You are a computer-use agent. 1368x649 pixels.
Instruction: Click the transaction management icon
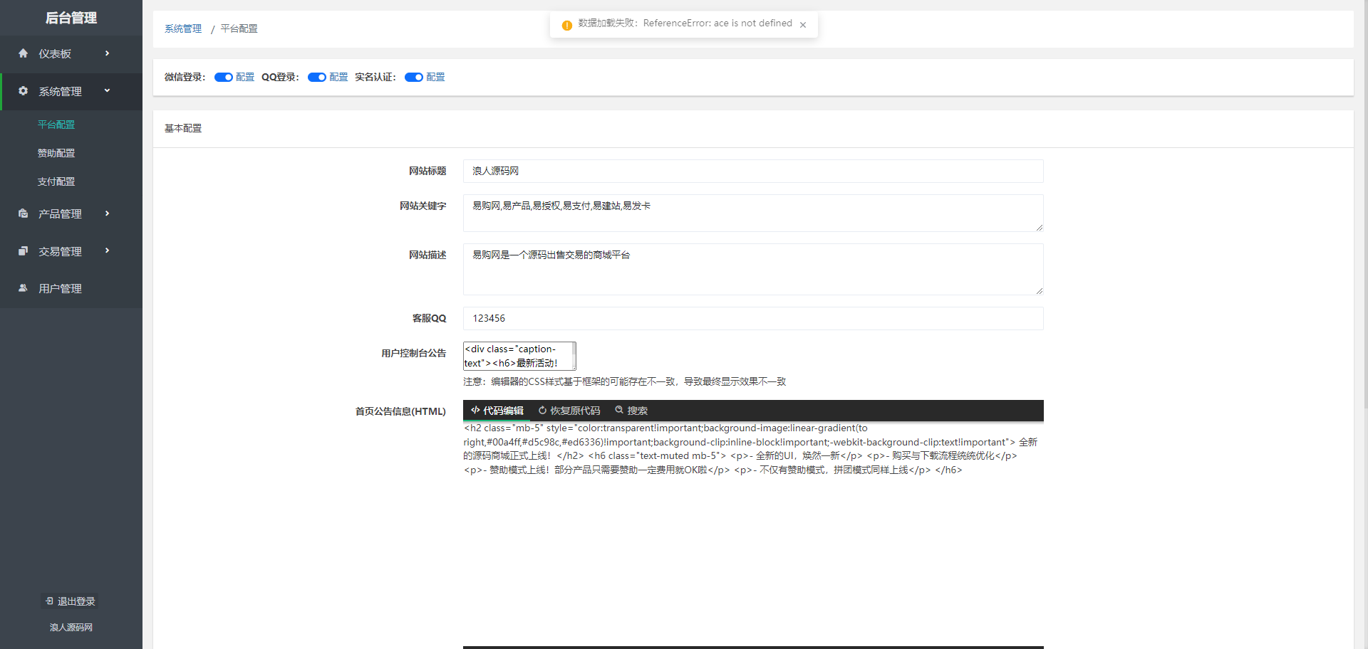(x=24, y=251)
